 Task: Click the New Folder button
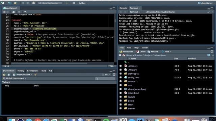[x=126, y=51]
